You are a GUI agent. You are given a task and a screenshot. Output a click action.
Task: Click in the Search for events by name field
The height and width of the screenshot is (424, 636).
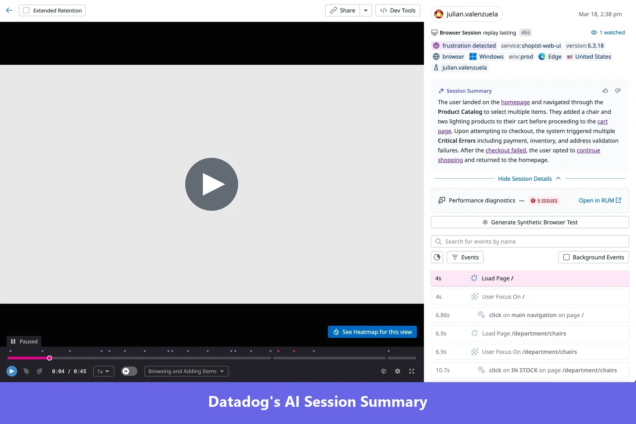pos(530,242)
